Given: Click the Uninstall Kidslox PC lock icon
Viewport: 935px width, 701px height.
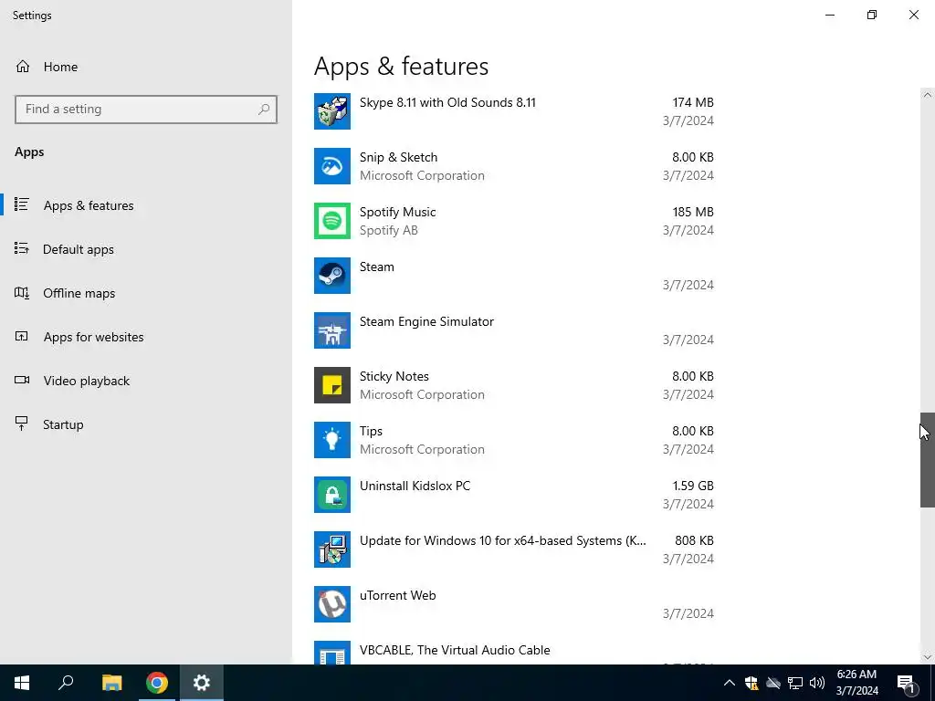Looking at the screenshot, I should [x=332, y=495].
